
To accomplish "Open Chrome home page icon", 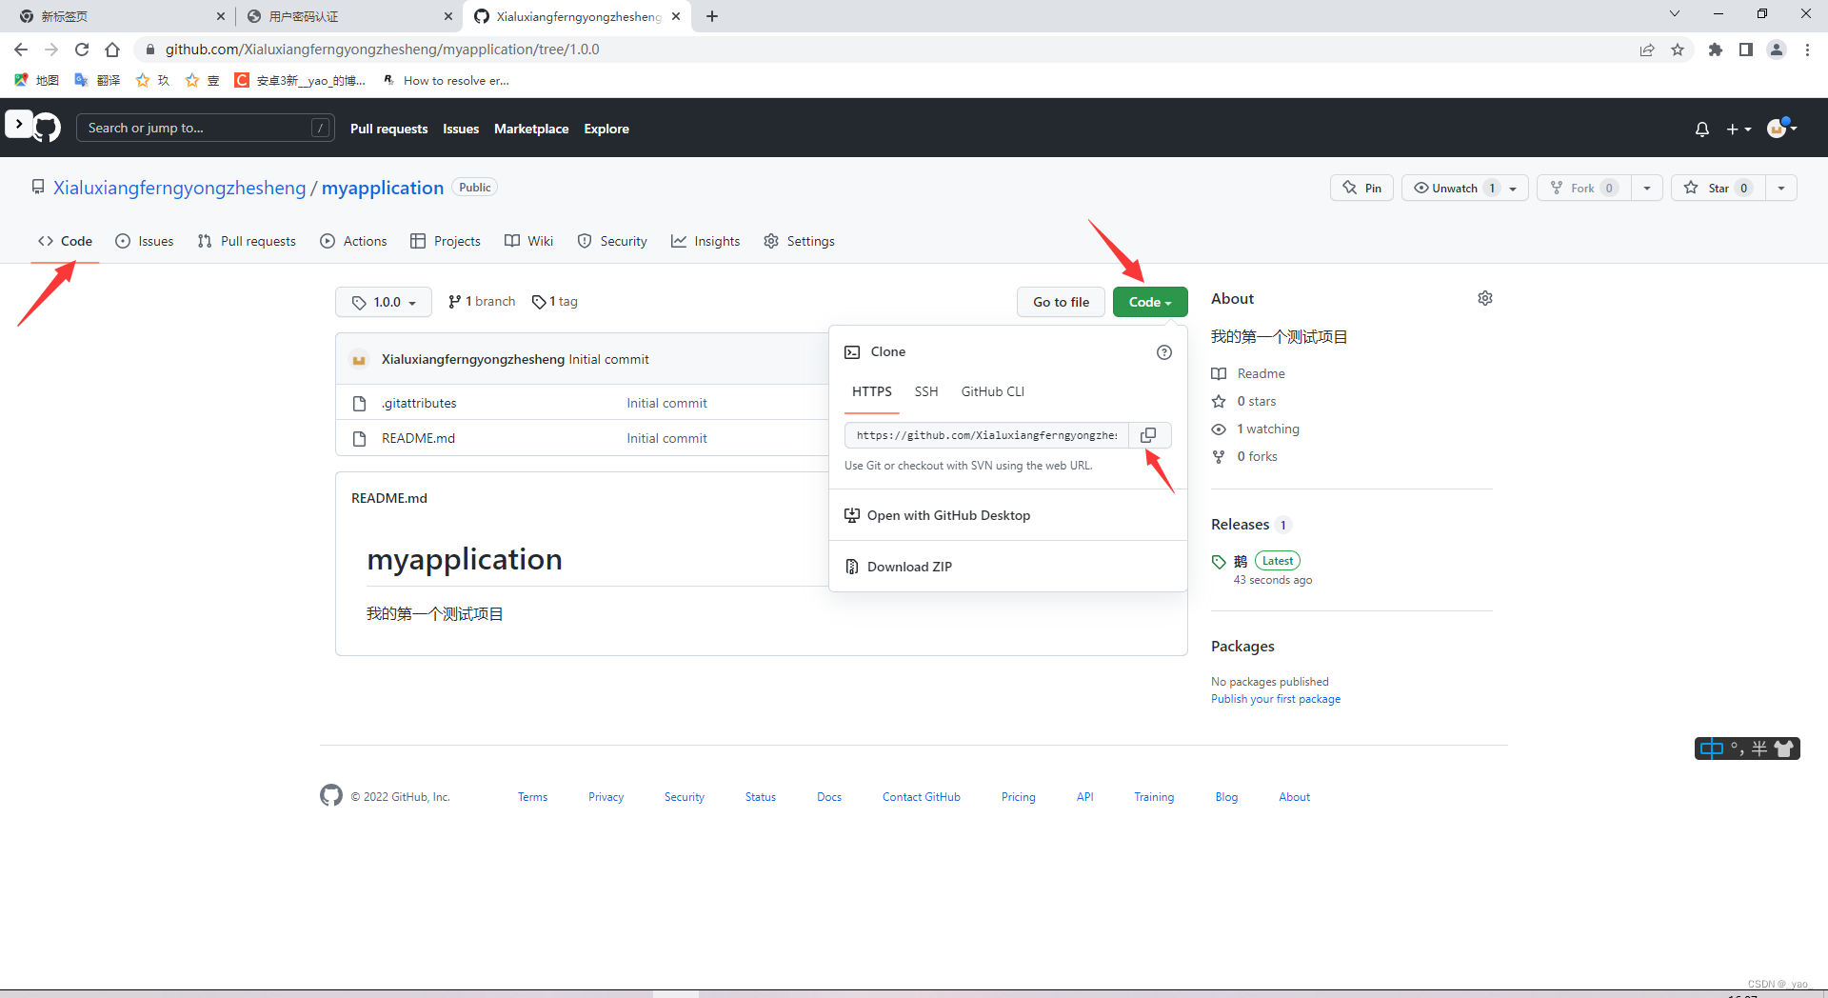I will tap(112, 50).
